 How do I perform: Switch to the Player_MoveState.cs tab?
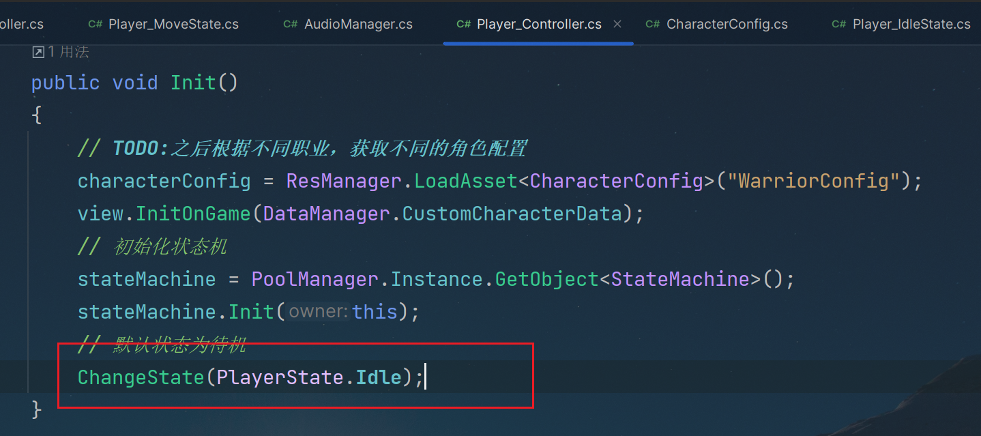[x=173, y=24]
